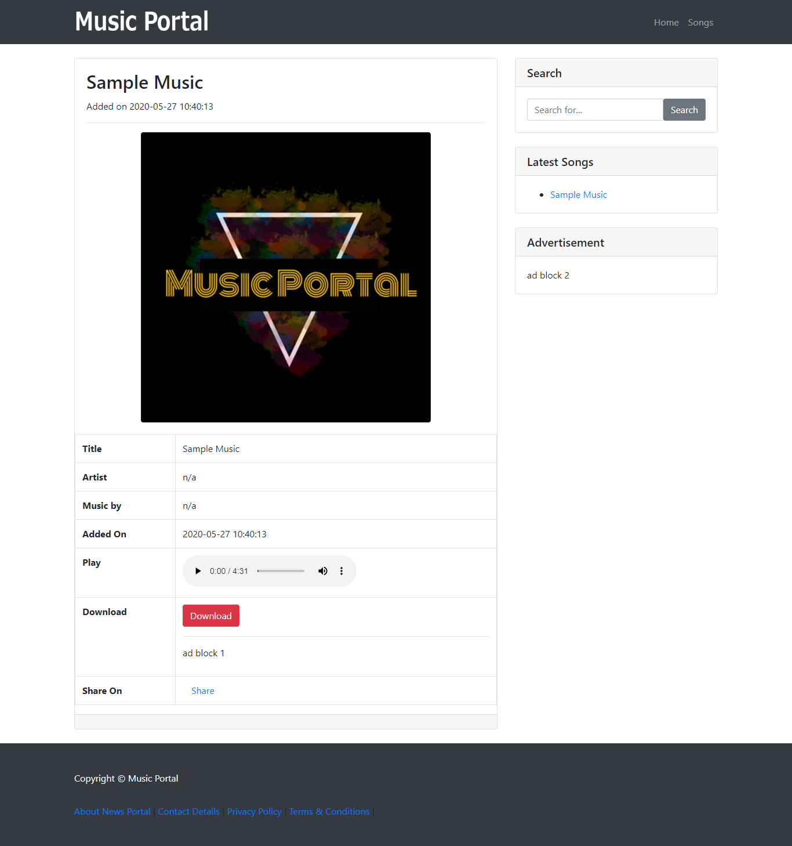Focus the search input field
The image size is (792, 846).
tap(594, 110)
